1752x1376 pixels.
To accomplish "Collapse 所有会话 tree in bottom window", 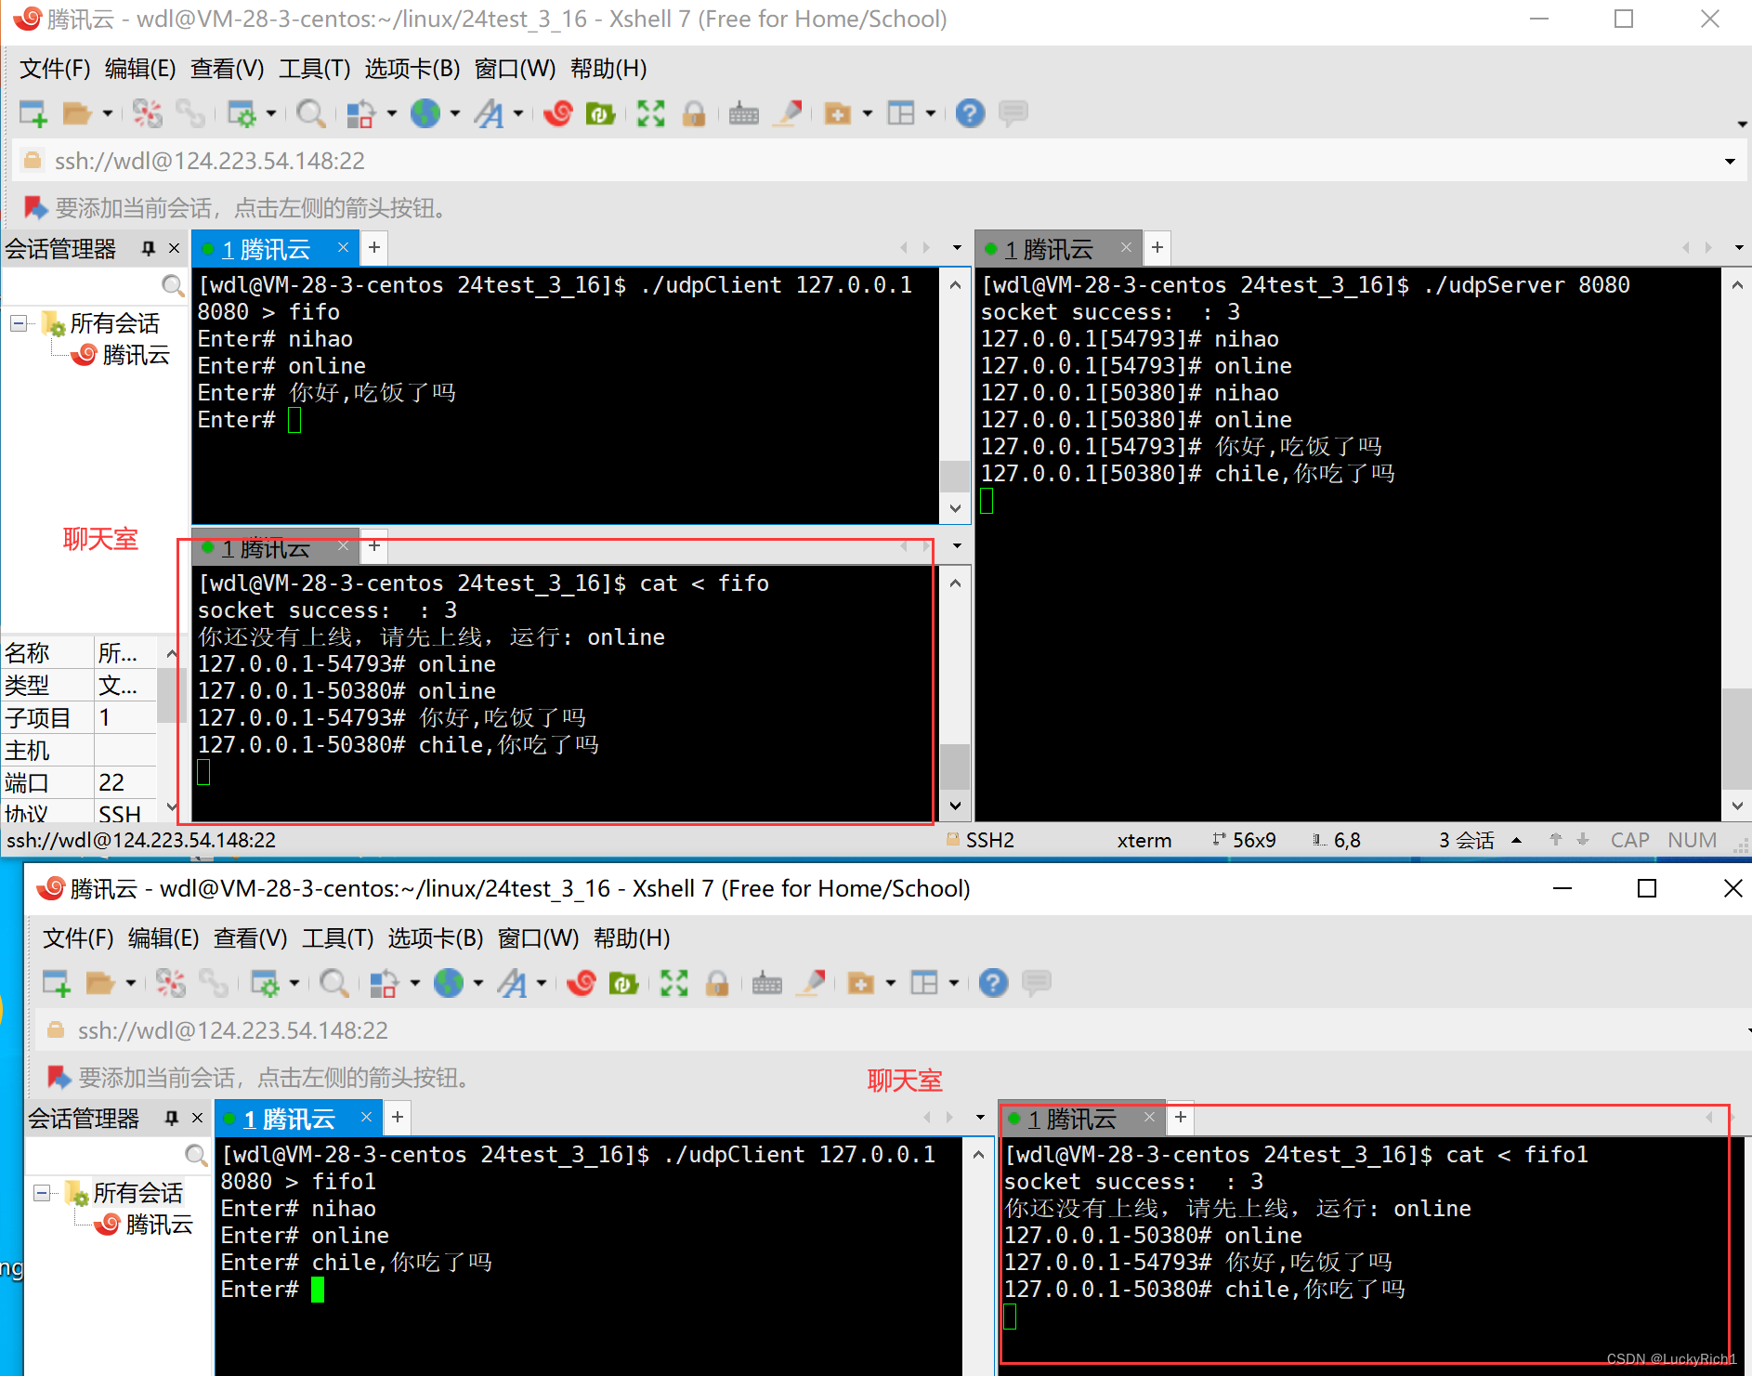I will click(x=42, y=1193).
